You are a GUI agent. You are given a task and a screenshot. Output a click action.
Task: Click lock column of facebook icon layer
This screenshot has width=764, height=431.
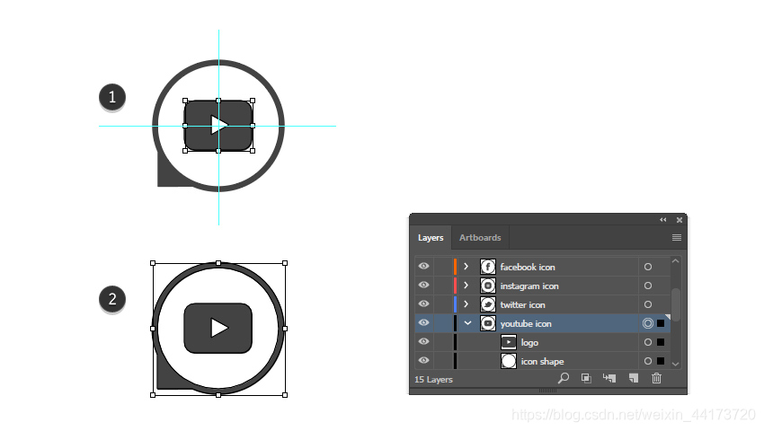tap(443, 267)
